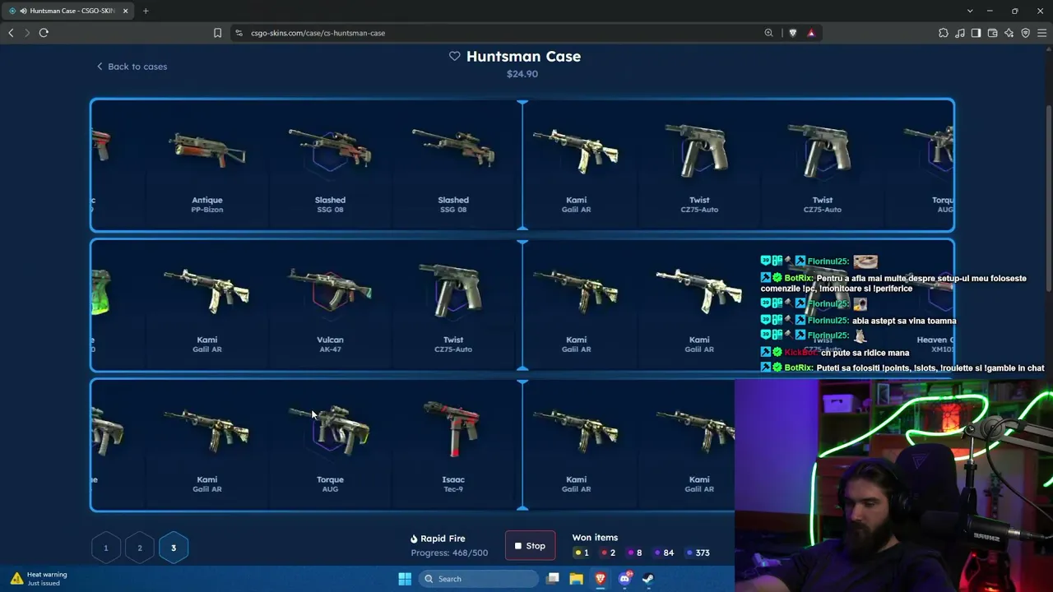This screenshot has height=592, width=1053.
Task: Close the Huntsman Case tab
Action: [125, 11]
